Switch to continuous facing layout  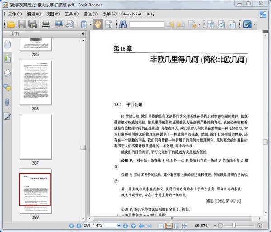point(184,226)
